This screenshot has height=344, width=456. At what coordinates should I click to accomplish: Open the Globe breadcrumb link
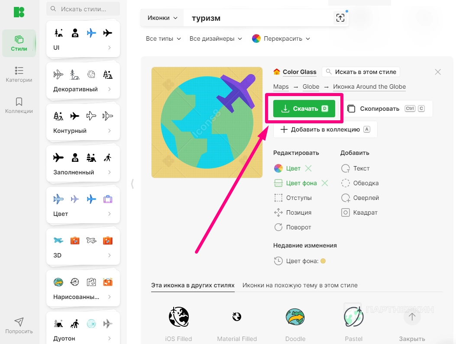[x=311, y=87]
